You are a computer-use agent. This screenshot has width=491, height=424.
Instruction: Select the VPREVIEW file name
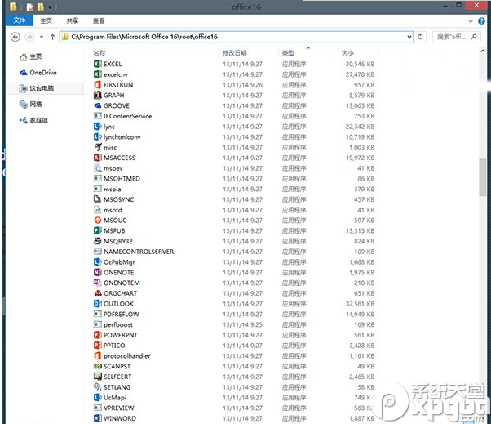point(119,408)
